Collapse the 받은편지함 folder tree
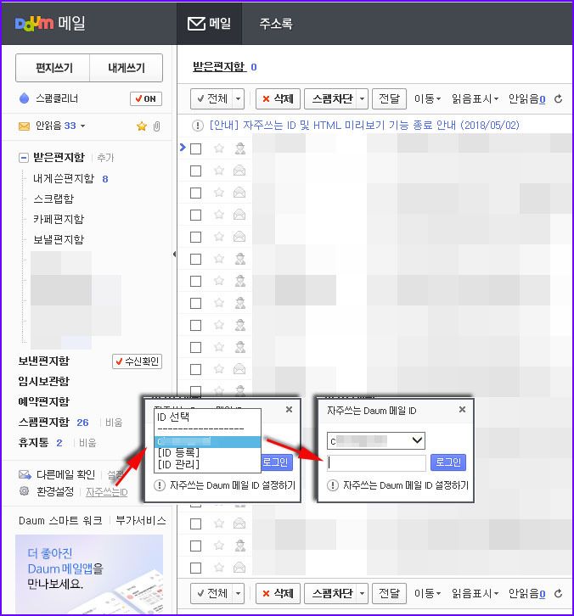This screenshot has height=616, width=574. click(24, 158)
